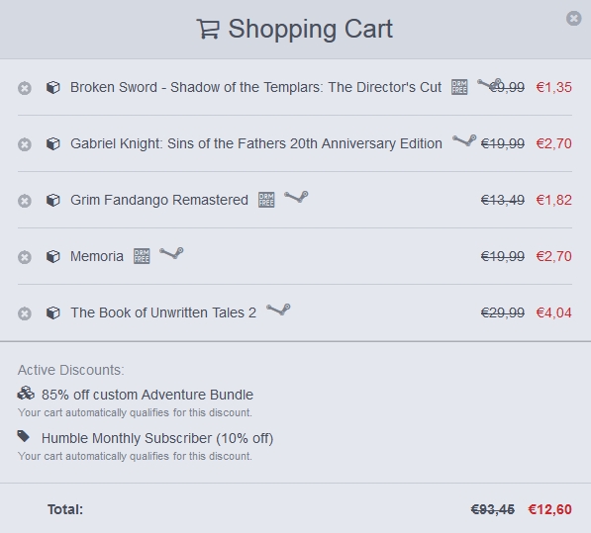The width and height of the screenshot is (591, 533).
Task: Click the Humble Monthly Subscriber discount tag
Action: [24, 436]
